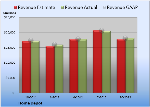Click the '10-2011' category label
Viewport: 150px width, 107px height.
click(31, 97)
